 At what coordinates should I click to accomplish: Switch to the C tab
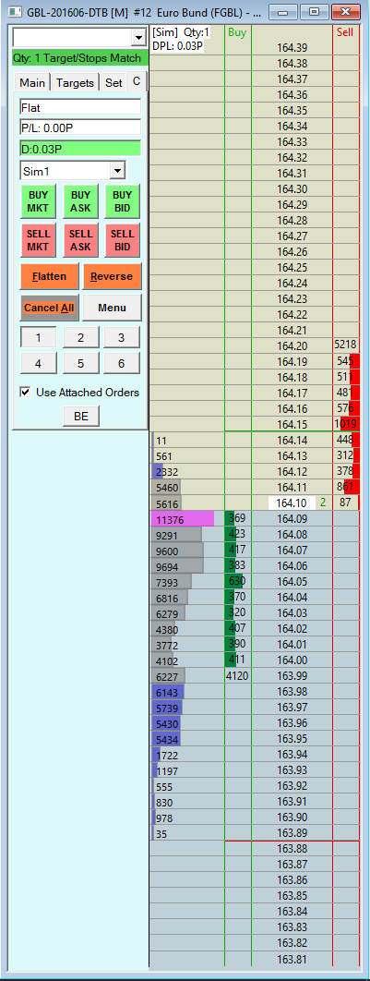click(x=137, y=81)
